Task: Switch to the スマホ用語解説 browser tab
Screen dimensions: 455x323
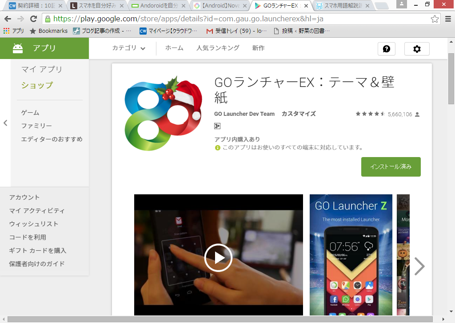Action: click(343, 5)
